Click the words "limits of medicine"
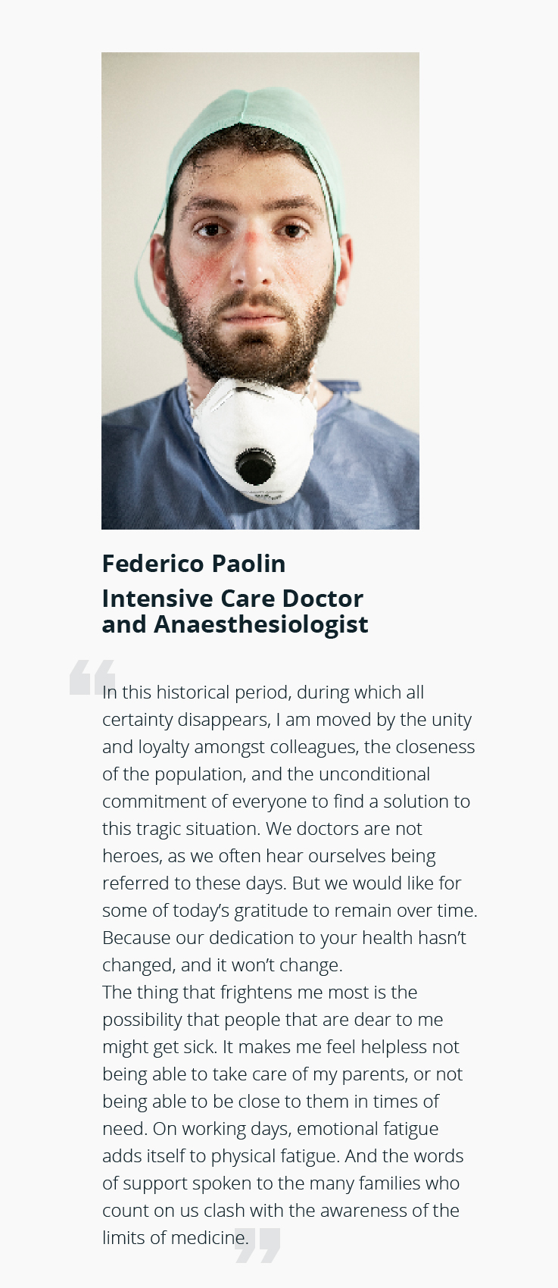Image resolution: width=558 pixels, height=1288 pixels. pyautogui.click(x=176, y=1238)
